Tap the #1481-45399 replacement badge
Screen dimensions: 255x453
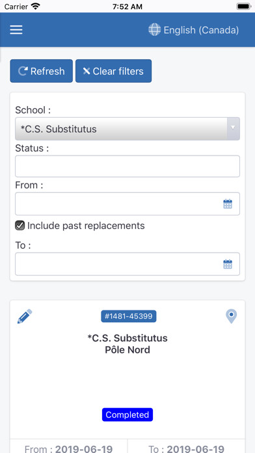click(129, 316)
